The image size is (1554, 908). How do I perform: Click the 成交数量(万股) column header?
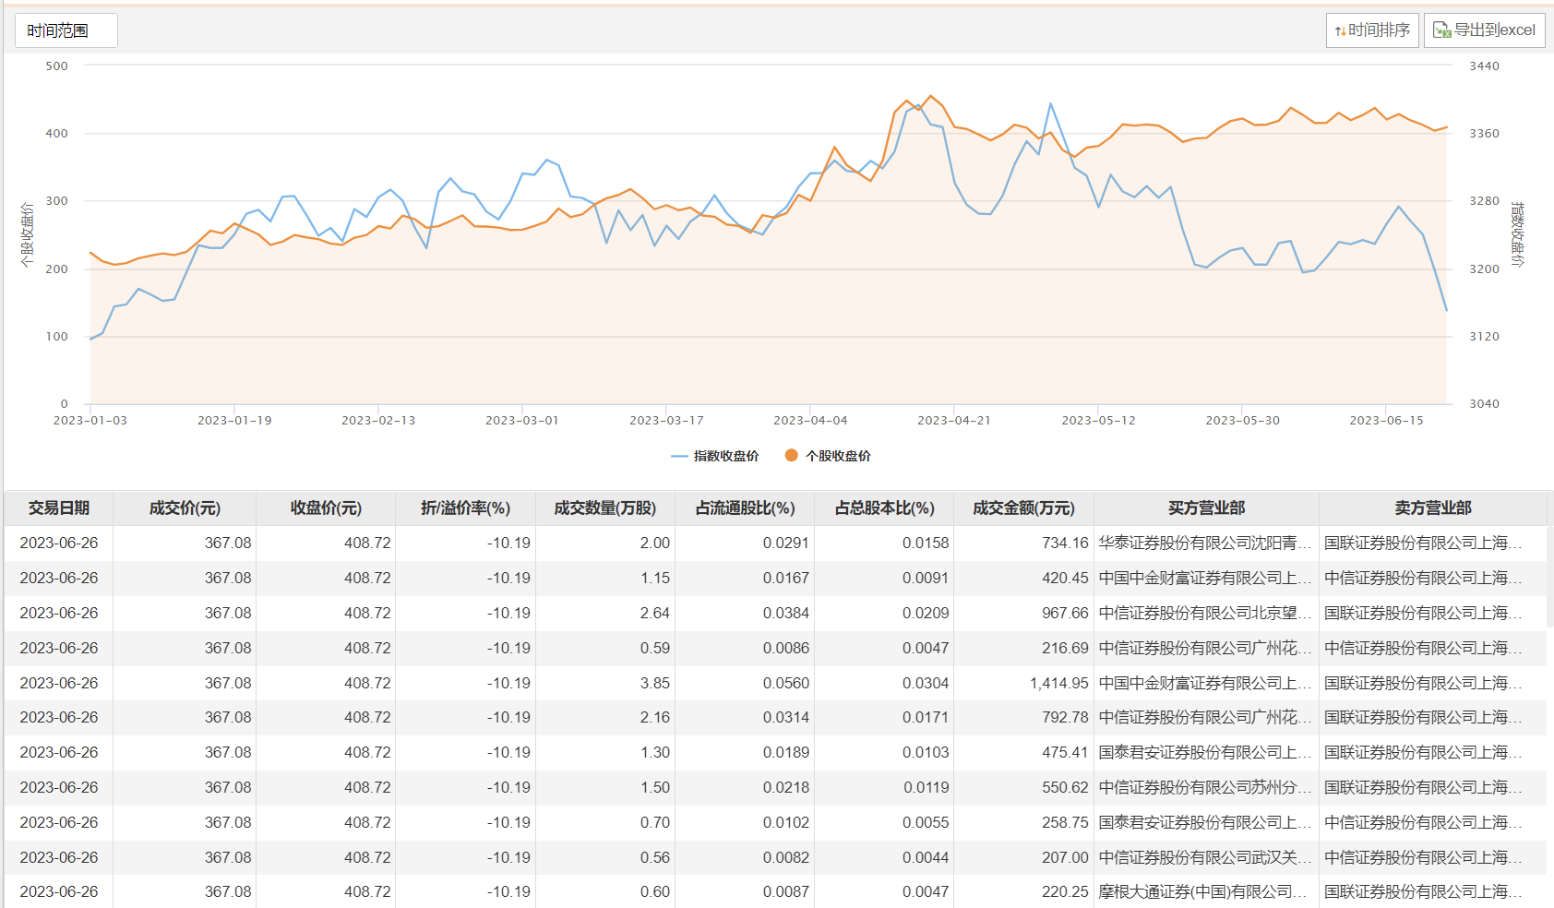604,508
